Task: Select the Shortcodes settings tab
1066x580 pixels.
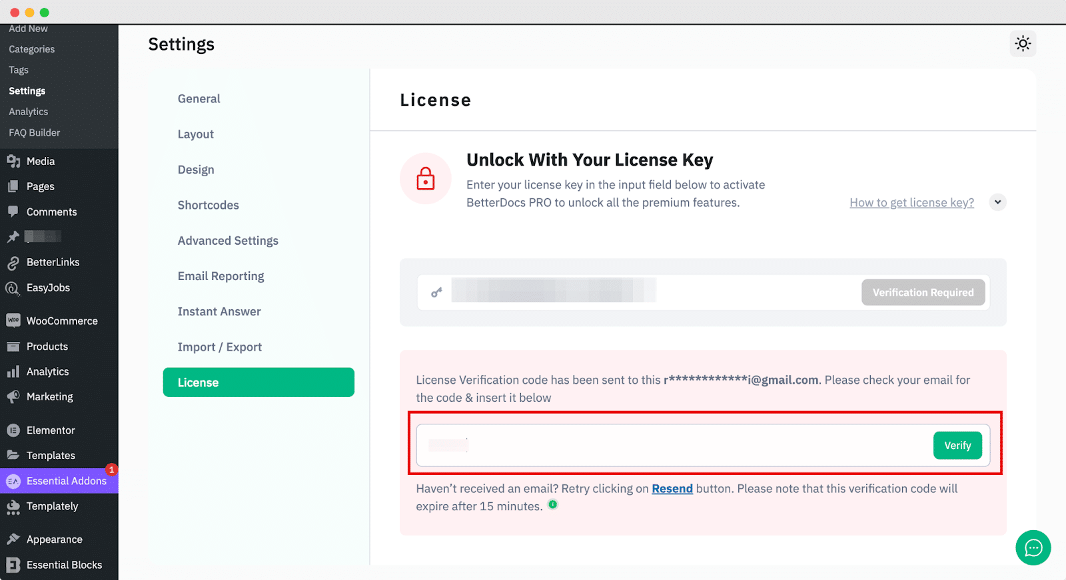Action: click(208, 205)
